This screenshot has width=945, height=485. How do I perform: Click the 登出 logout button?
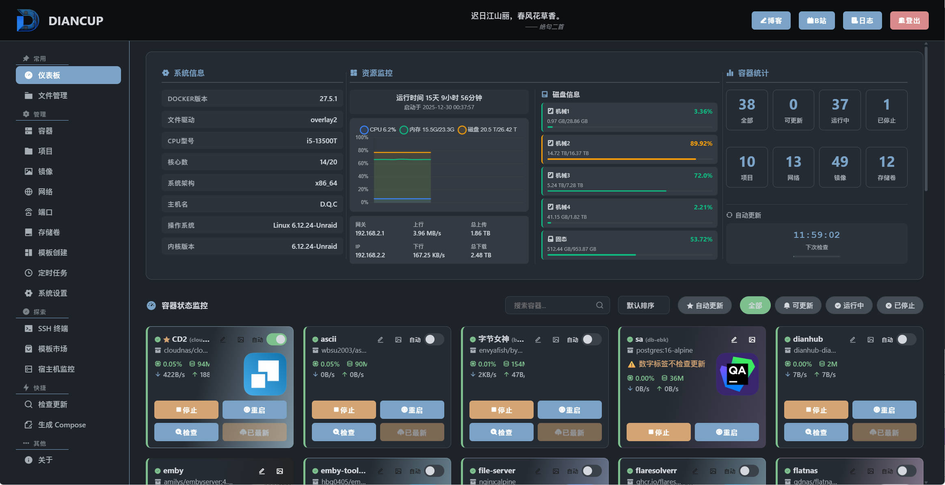pos(909,20)
